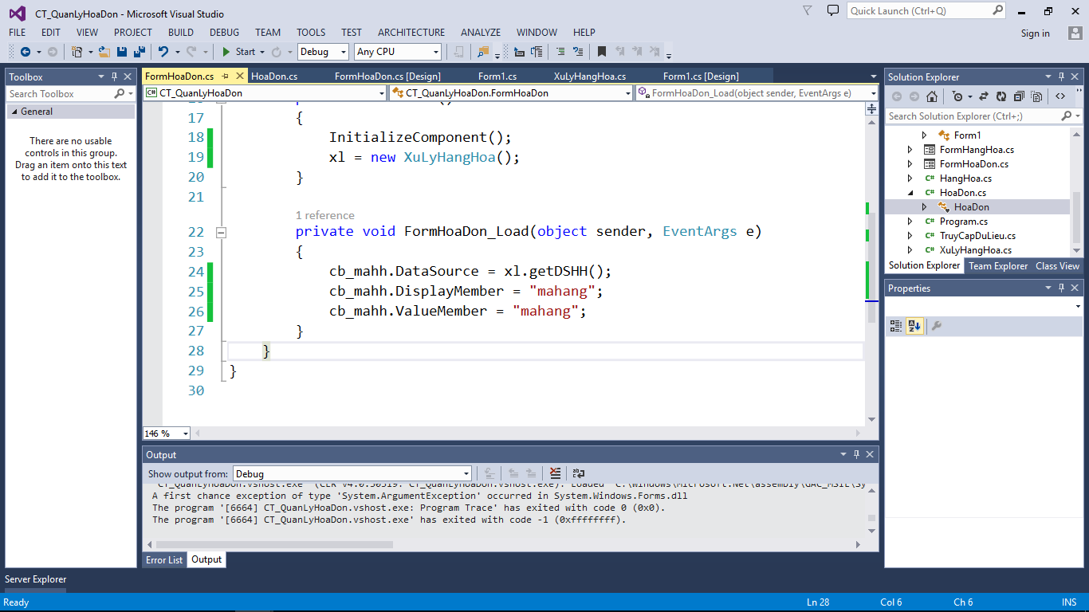Clear All text in Output window
Screen dimensions: 1089x612
[555, 473]
